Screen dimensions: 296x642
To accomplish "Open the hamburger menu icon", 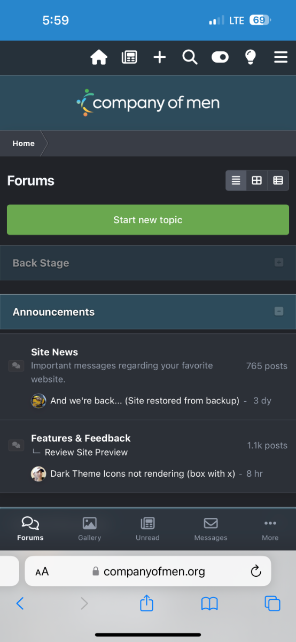I will point(281,57).
